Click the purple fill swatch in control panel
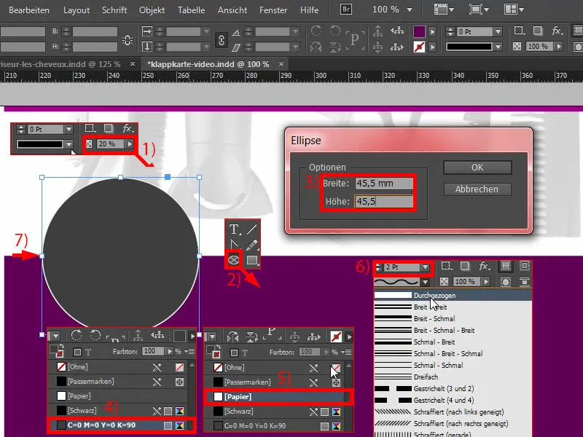Image resolution: width=583 pixels, height=437 pixels. tap(419, 31)
